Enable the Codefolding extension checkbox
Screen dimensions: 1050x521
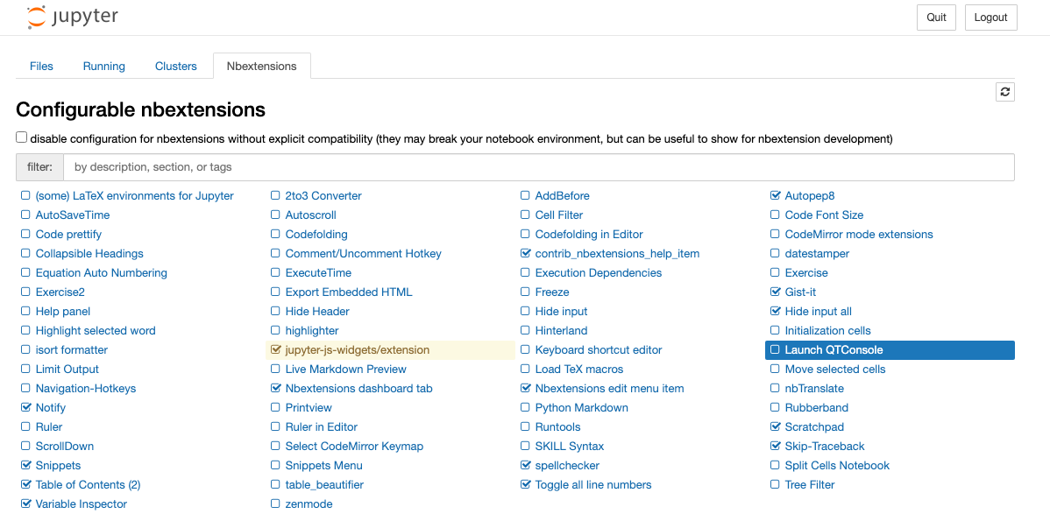275,235
